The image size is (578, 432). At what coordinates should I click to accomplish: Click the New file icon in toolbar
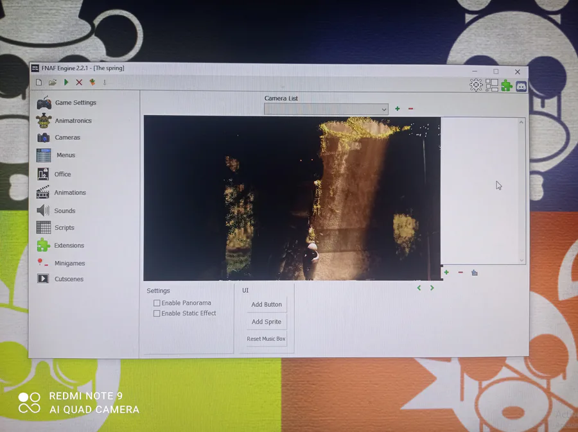click(39, 82)
